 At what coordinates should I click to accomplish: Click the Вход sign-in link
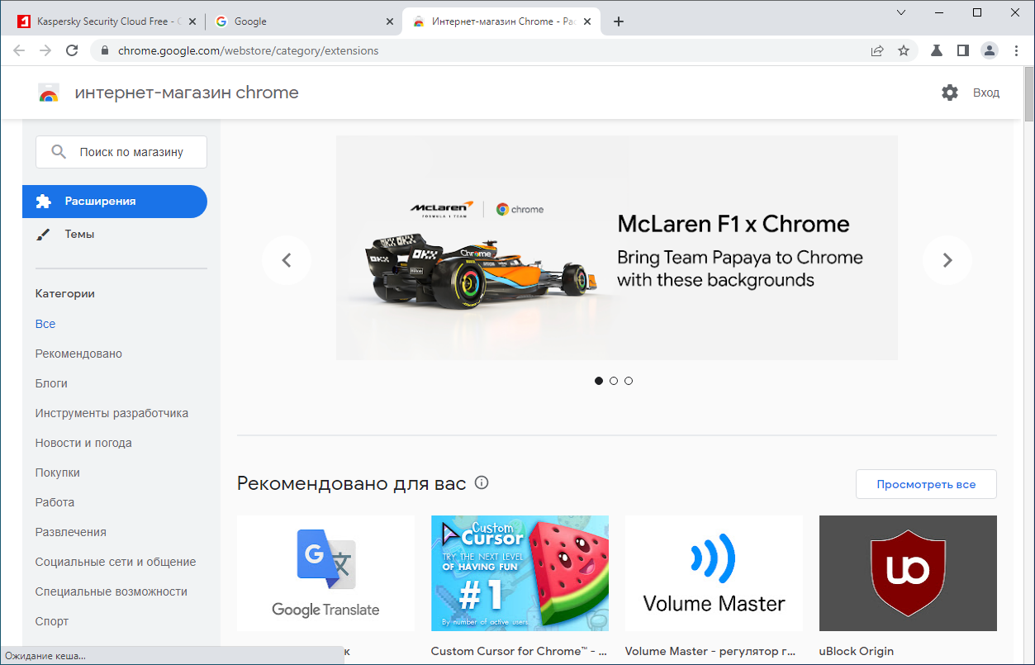click(986, 93)
